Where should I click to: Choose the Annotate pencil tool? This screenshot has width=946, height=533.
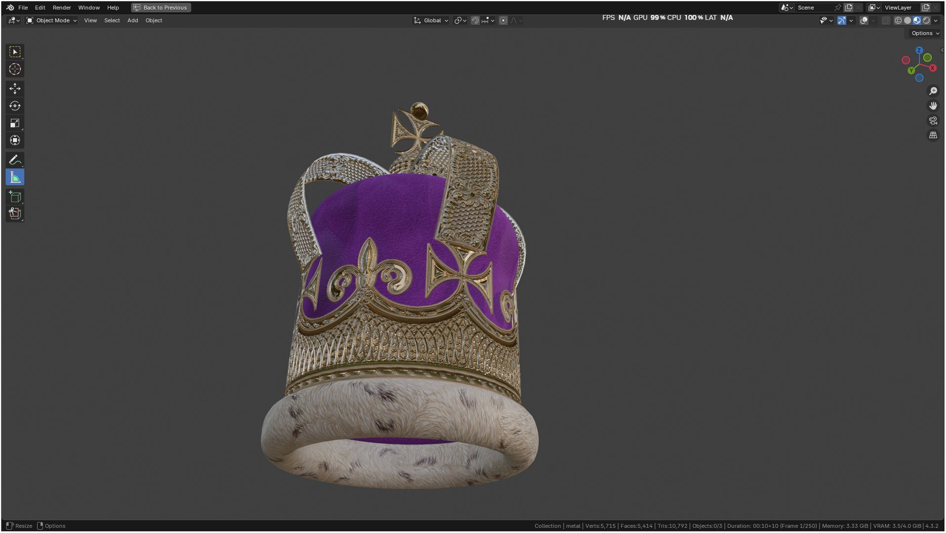tap(15, 160)
